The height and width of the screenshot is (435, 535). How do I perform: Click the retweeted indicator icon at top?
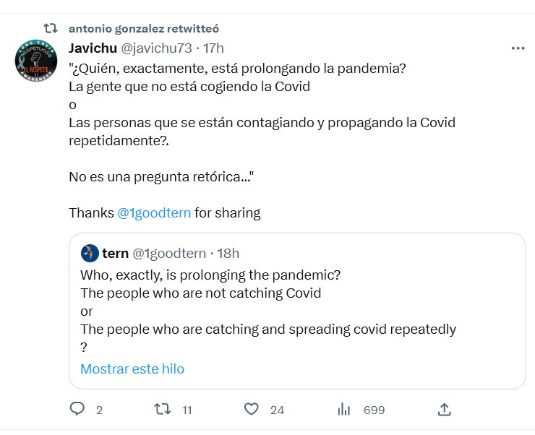(x=51, y=29)
